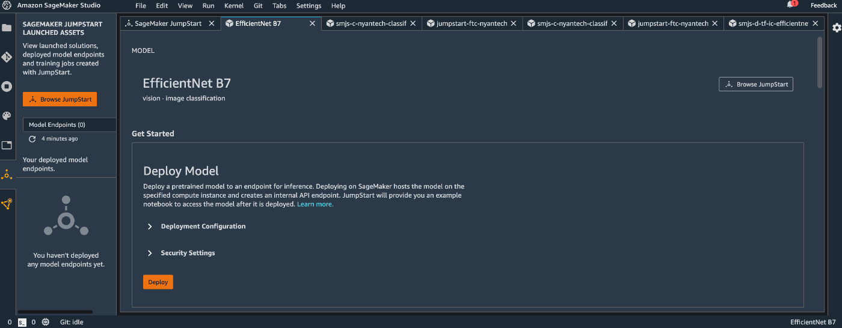Open the View menu
The height and width of the screenshot is (328, 842).
tap(185, 5)
